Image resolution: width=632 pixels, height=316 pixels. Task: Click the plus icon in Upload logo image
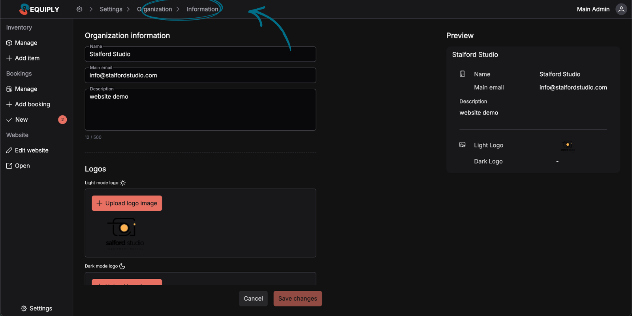point(100,203)
